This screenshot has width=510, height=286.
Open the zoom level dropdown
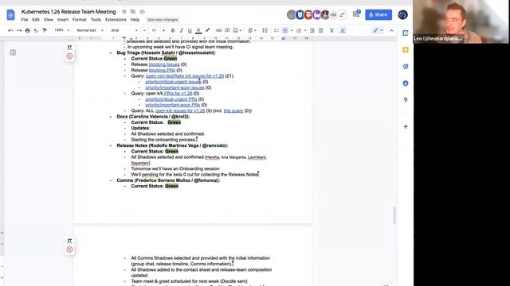tap(62, 30)
